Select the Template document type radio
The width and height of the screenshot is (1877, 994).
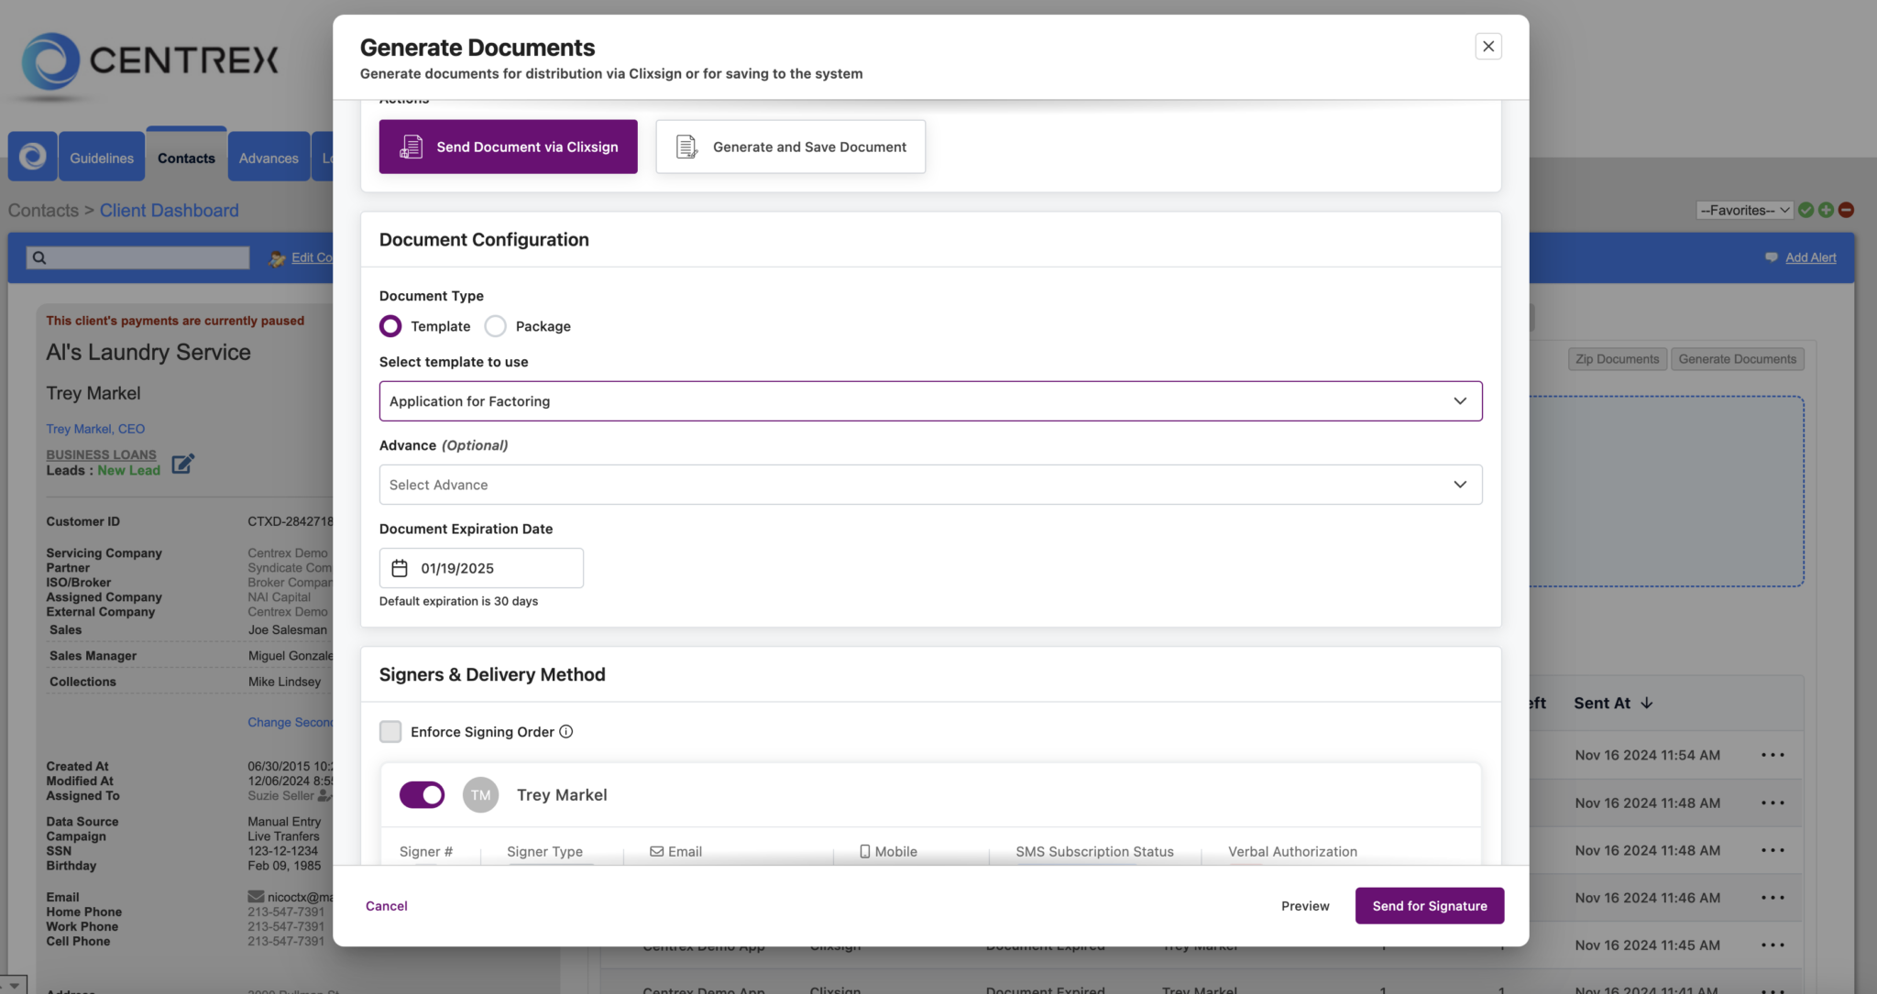tap(390, 326)
